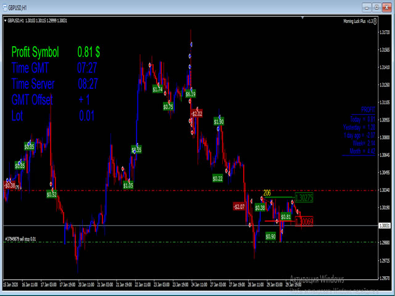Click the yellow '206' points label
The image size is (395, 296).
coord(267,193)
